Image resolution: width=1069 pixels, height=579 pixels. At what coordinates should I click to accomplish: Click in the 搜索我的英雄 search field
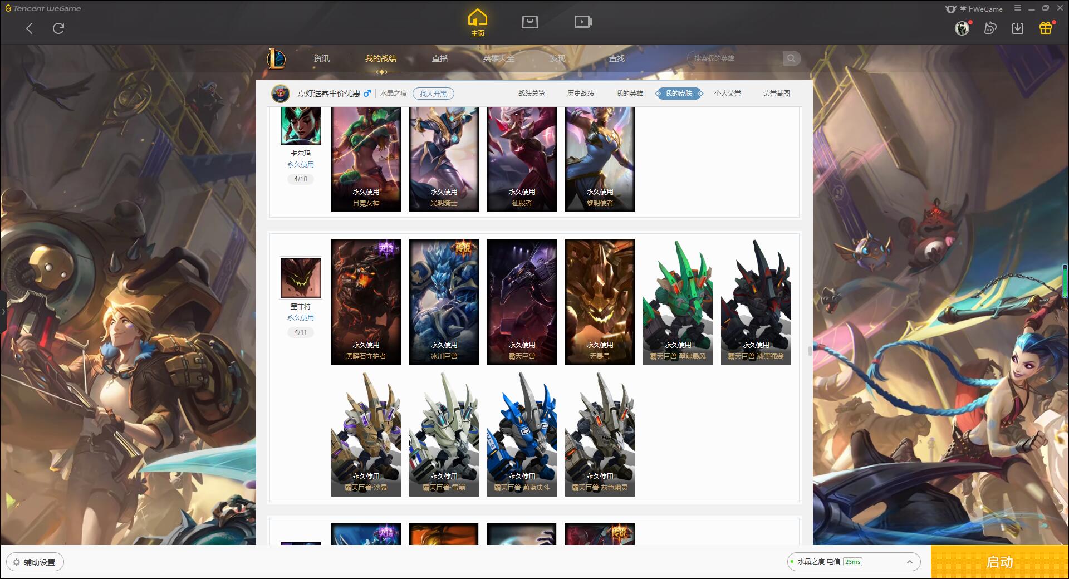tap(736, 58)
